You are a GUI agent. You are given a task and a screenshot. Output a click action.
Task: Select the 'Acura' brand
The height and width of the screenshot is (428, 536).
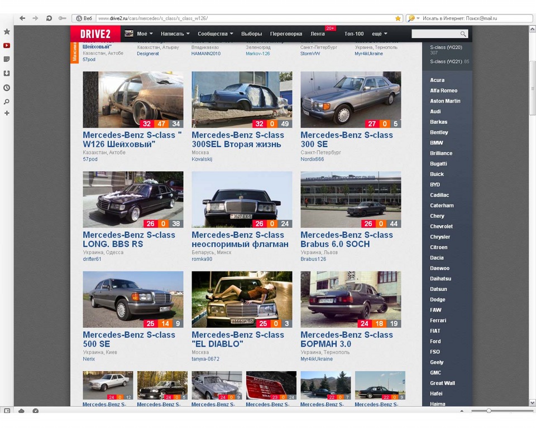[x=437, y=80]
